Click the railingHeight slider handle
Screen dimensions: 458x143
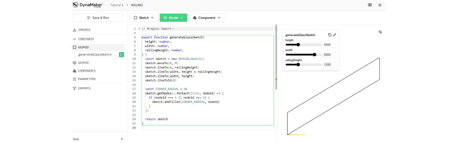point(298,65)
